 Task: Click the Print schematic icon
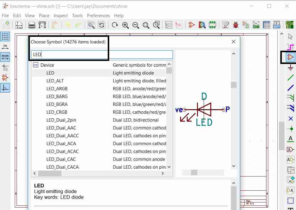coord(31,25)
